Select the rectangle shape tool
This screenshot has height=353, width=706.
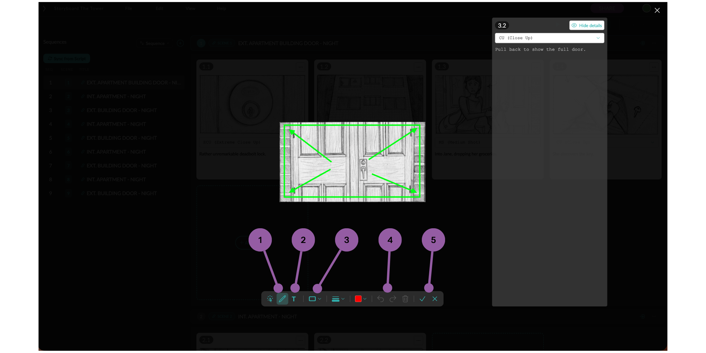coord(312,299)
